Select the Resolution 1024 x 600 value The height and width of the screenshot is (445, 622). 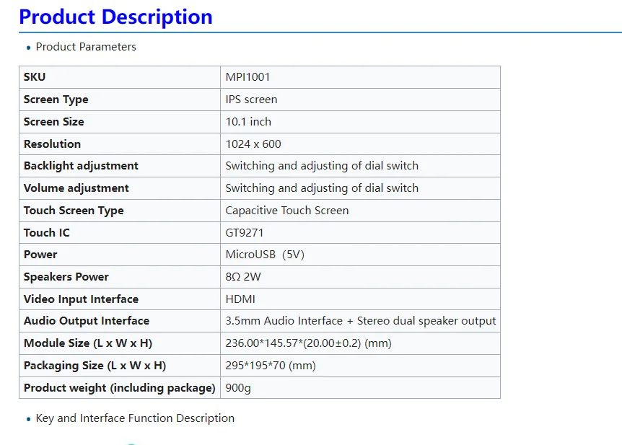pyautogui.click(x=253, y=144)
